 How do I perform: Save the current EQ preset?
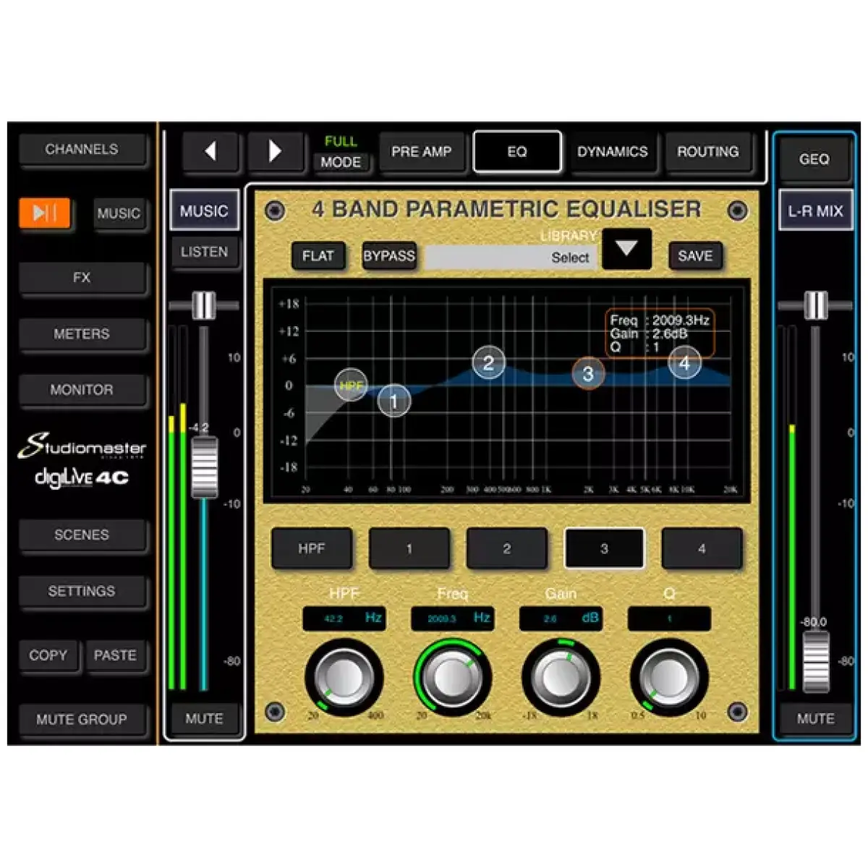(694, 255)
